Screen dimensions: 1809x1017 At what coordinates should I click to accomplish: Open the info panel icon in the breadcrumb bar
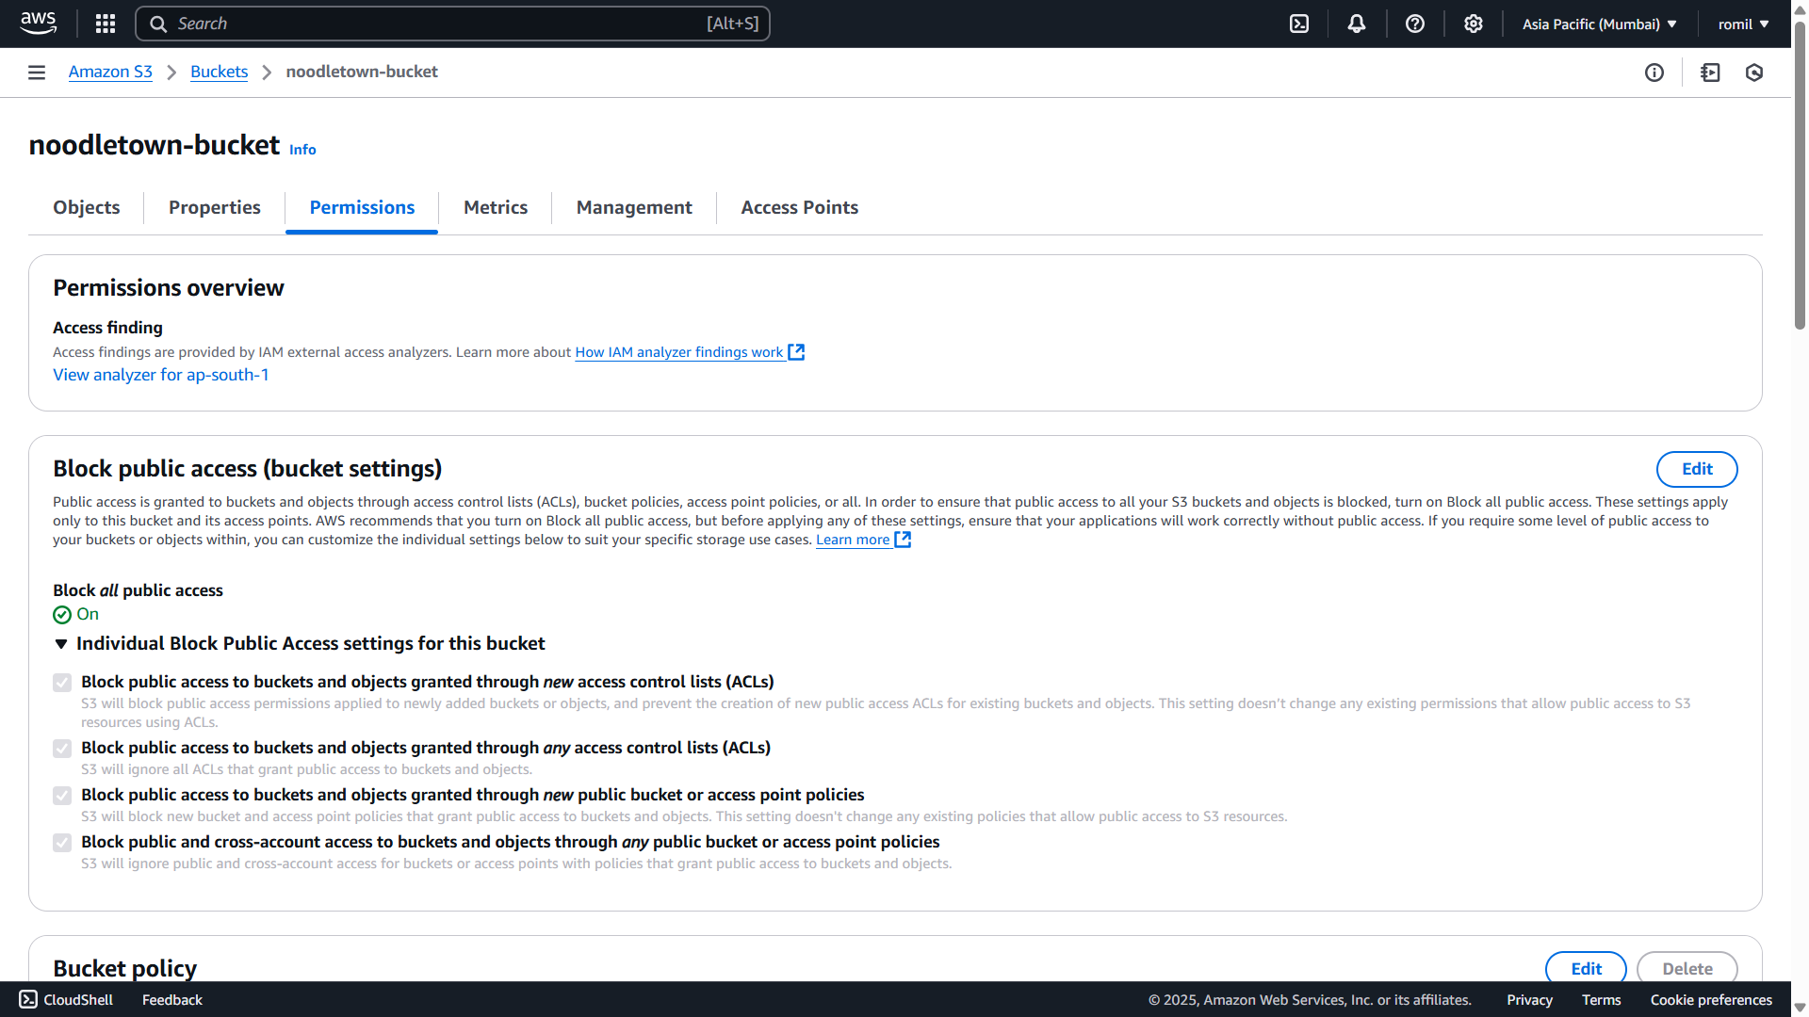click(1654, 73)
